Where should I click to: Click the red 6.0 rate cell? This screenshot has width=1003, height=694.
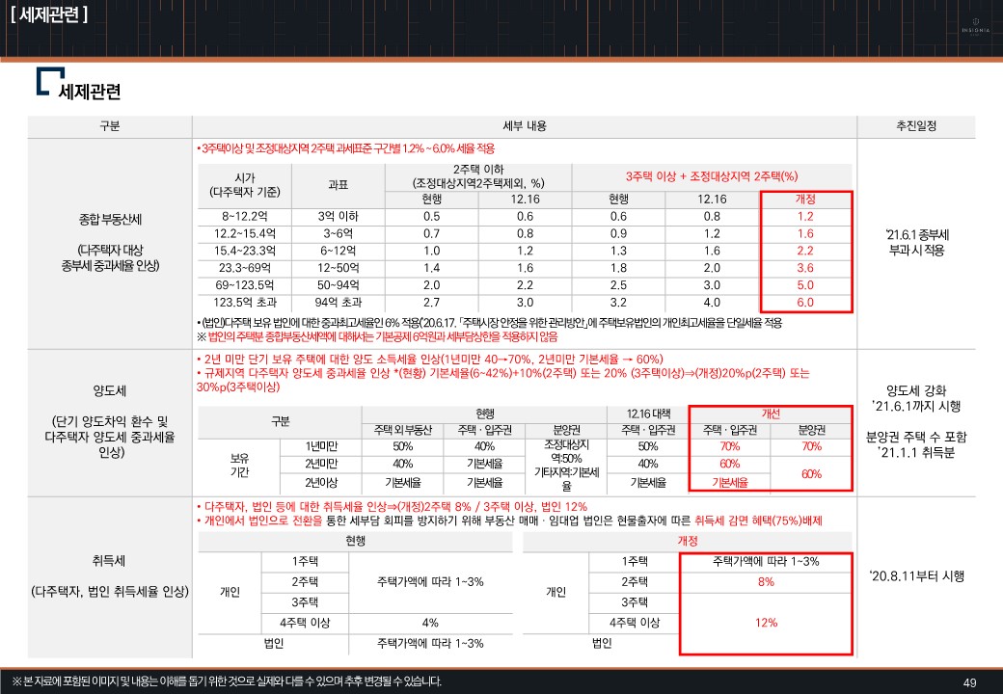(805, 303)
